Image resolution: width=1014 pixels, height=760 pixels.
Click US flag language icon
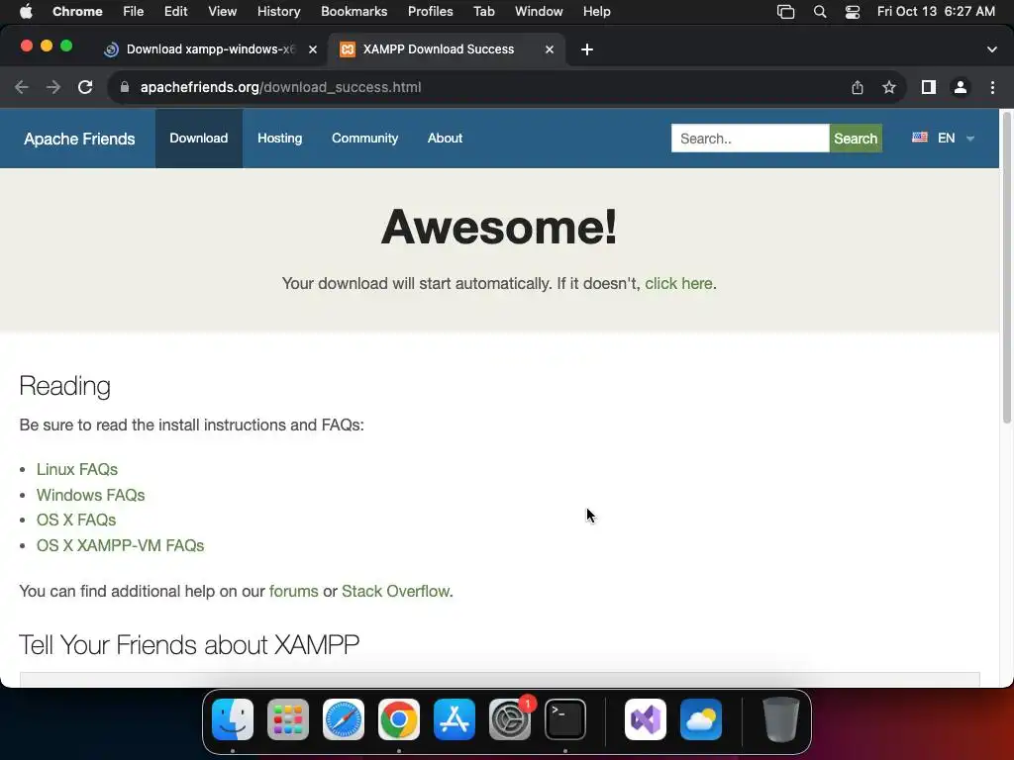pos(920,137)
